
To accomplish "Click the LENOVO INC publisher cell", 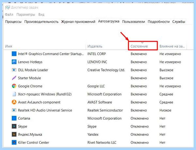I will tap(97, 62).
